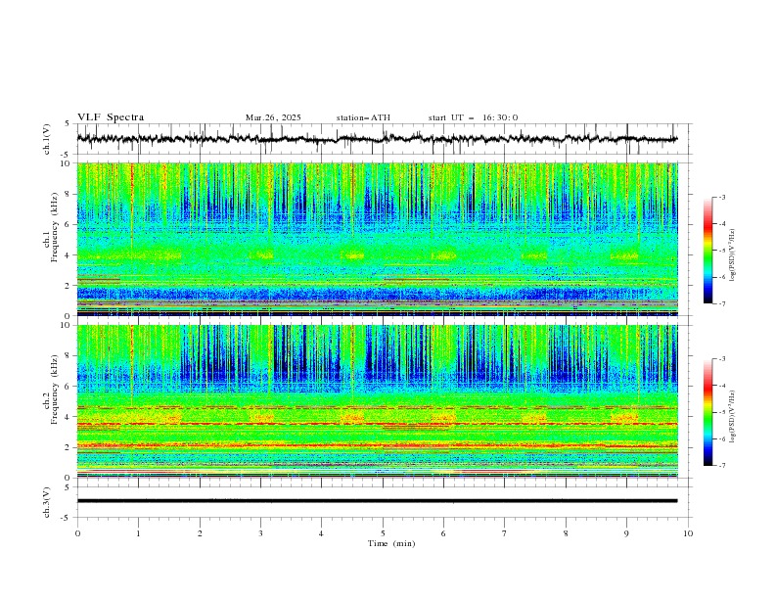
Task: Click the "-7" tick on the ch.1 color bar
Action: tap(722, 303)
